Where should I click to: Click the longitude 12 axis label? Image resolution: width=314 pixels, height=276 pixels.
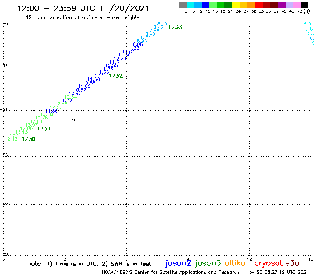[249, 259]
